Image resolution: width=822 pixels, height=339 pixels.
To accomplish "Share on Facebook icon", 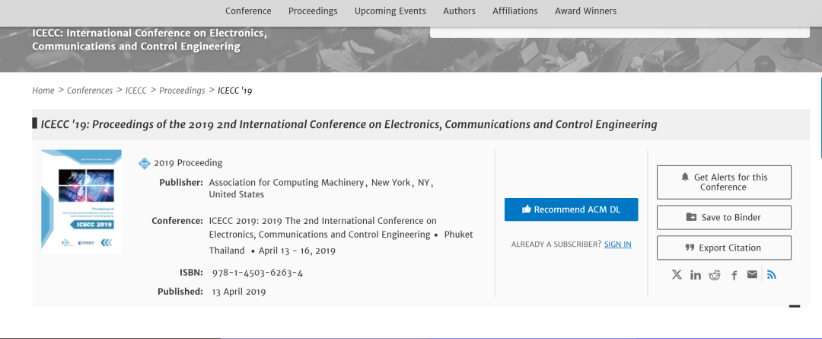I will [734, 276].
